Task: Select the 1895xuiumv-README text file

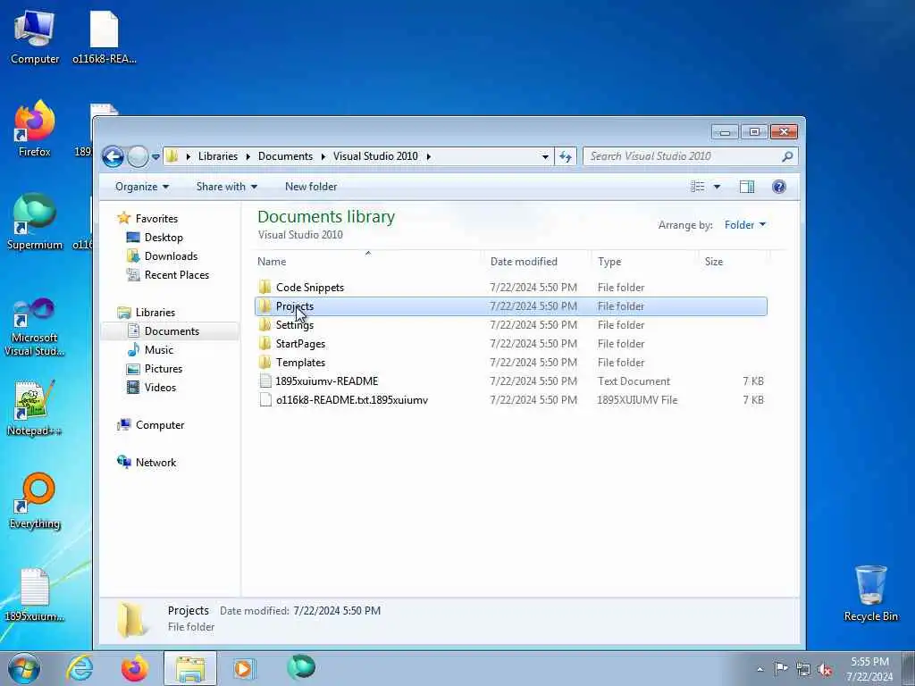Action: (x=327, y=381)
